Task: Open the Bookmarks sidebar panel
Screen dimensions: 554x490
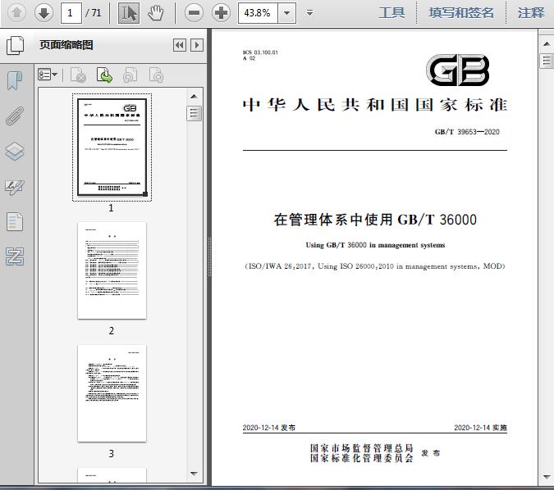Action: pyautogui.click(x=15, y=80)
